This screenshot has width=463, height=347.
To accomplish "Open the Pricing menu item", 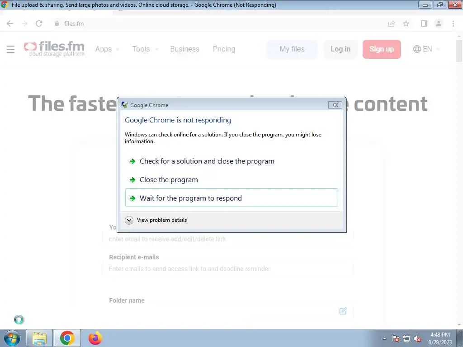I will pos(224,49).
